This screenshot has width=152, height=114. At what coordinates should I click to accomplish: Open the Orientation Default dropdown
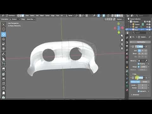click(15, 19)
